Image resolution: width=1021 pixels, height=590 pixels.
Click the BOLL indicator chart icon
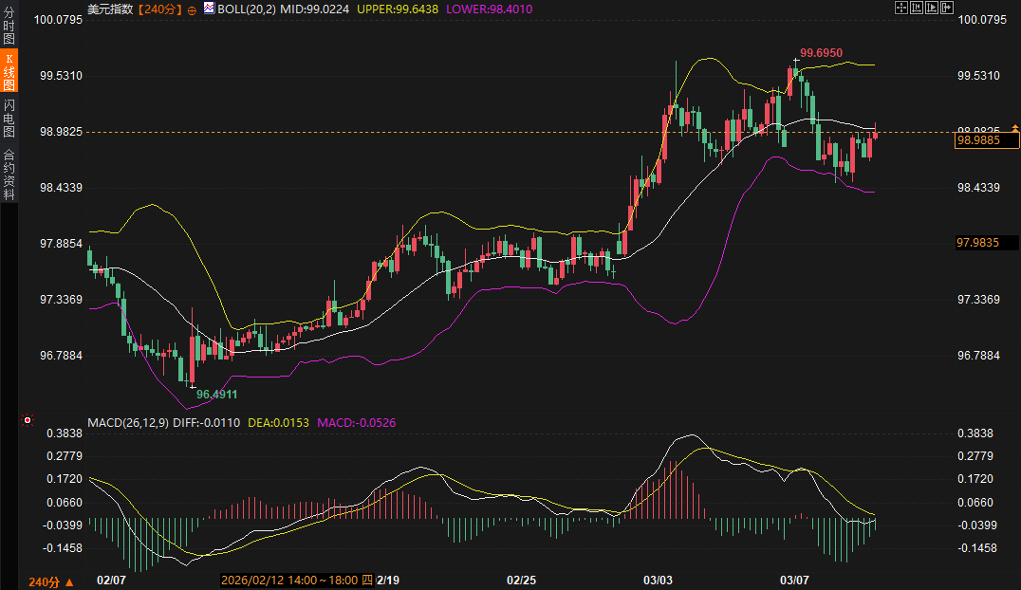pos(208,9)
